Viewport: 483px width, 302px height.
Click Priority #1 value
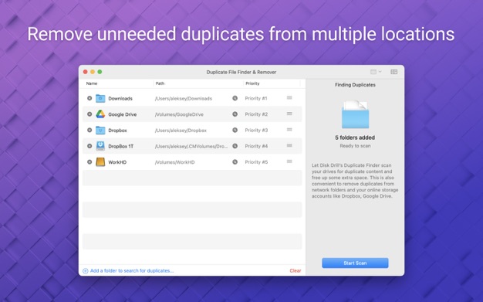point(256,98)
